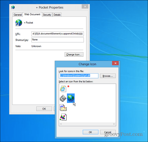Click the + Pocket globe shortcut icon

click(19, 23)
